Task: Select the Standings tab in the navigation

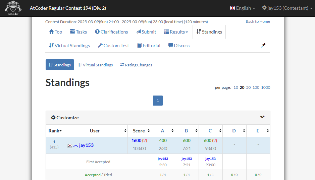Action: [x=209, y=32]
